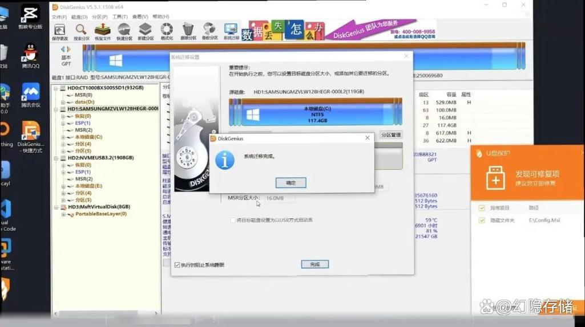This screenshot has width=585, height=327.
Task: Open the 分区(P) menu
Action: (x=100, y=17)
